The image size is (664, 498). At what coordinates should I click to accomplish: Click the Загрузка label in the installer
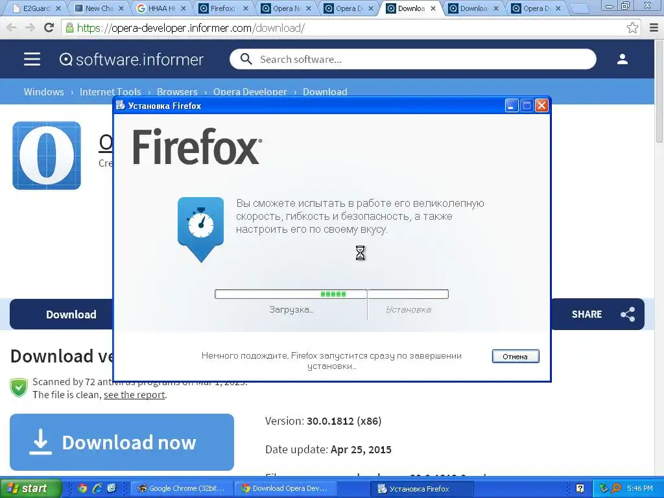pyautogui.click(x=291, y=309)
